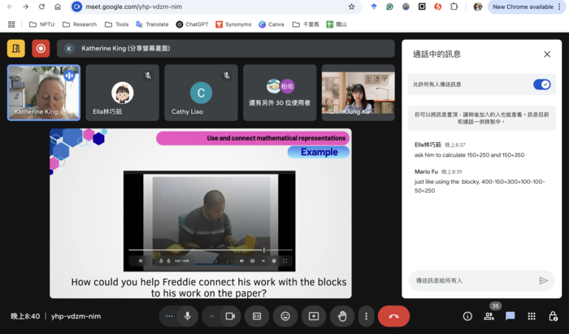
Task: Go back to the previous page
Action: [10, 7]
